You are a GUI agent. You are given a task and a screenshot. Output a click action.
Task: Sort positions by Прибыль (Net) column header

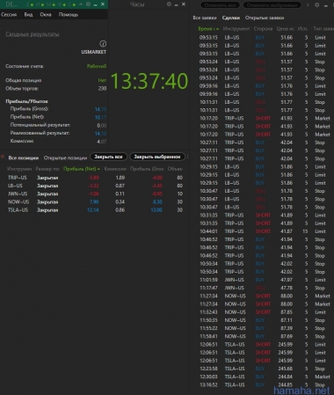[82, 169]
